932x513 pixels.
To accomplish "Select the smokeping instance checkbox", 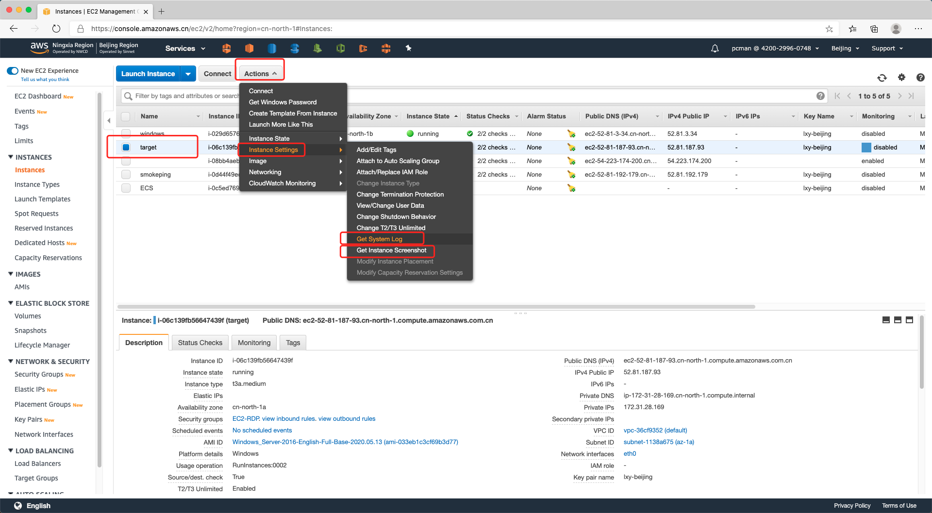I will 126,175.
